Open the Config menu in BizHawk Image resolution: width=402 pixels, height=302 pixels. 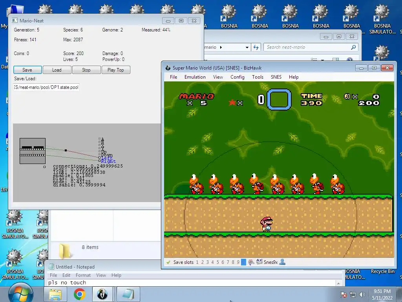[x=238, y=77]
